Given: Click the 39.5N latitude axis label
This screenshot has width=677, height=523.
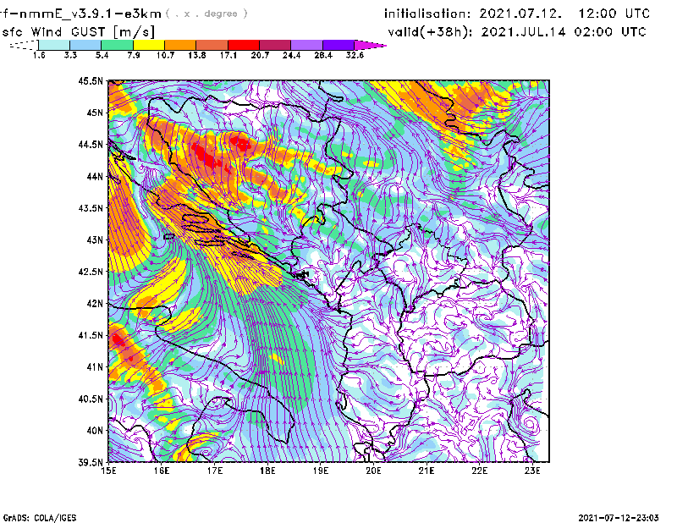Looking at the screenshot, I should click(91, 463).
